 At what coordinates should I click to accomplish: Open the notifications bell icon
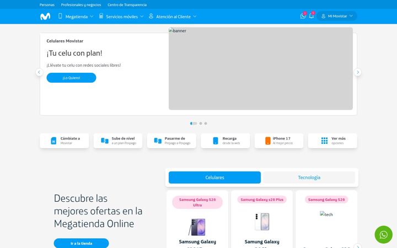[312, 15]
